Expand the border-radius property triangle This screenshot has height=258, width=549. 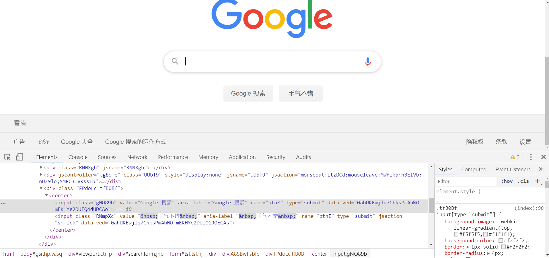(x=488, y=253)
